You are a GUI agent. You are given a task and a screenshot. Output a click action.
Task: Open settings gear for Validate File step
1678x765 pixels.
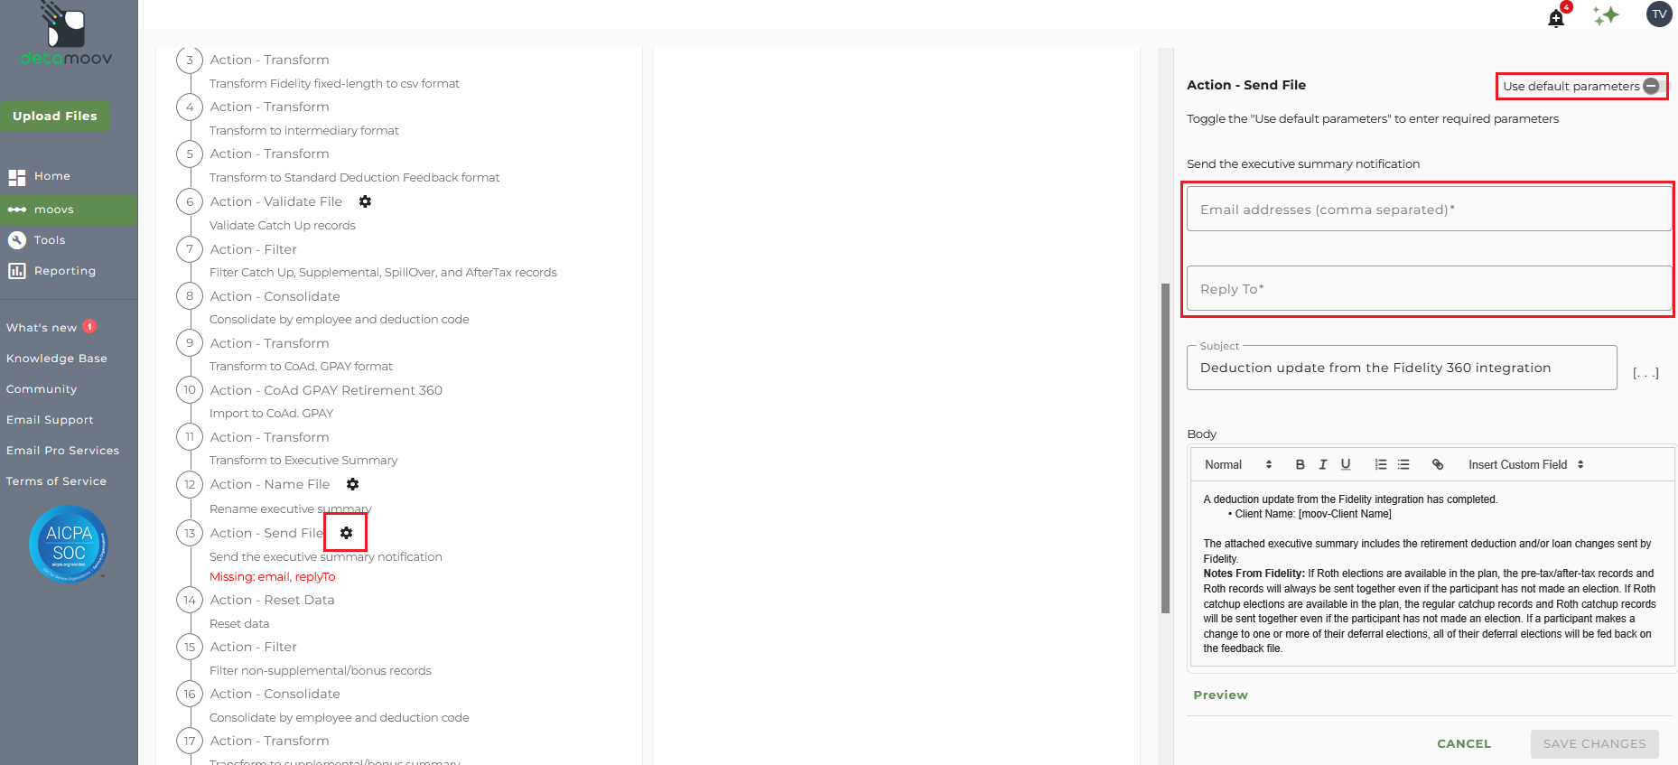[x=365, y=201]
